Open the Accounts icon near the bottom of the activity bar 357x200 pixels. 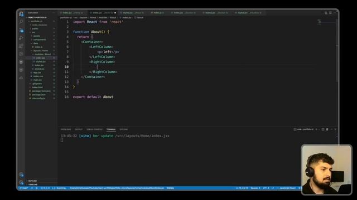[21, 174]
